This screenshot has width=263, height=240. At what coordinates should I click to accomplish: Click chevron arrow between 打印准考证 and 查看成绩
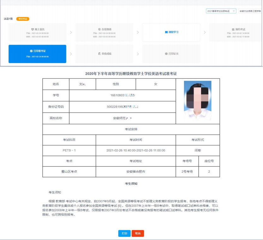(x=71, y=54)
